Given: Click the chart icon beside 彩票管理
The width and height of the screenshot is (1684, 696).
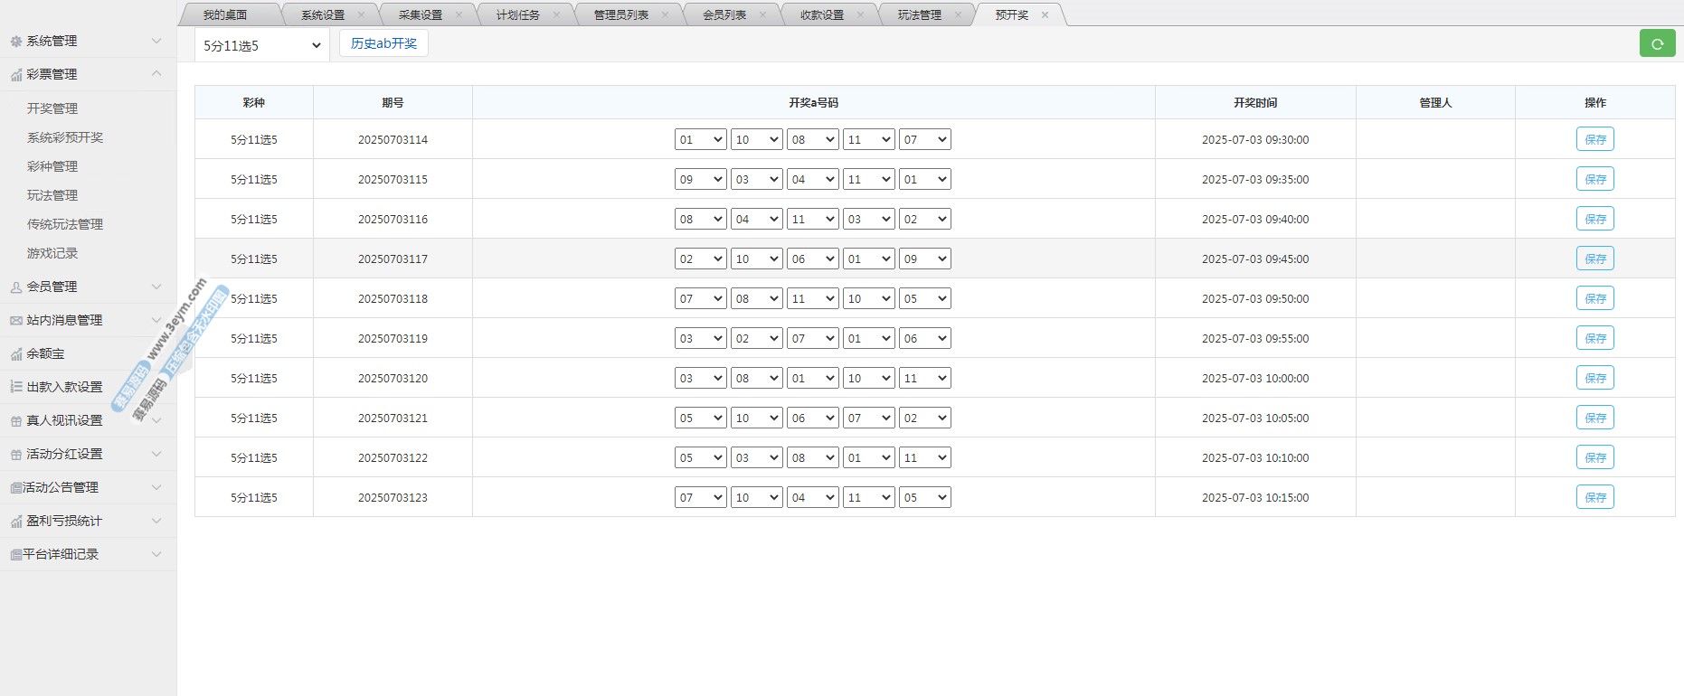Looking at the screenshot, I should click(x=15, y=75).
